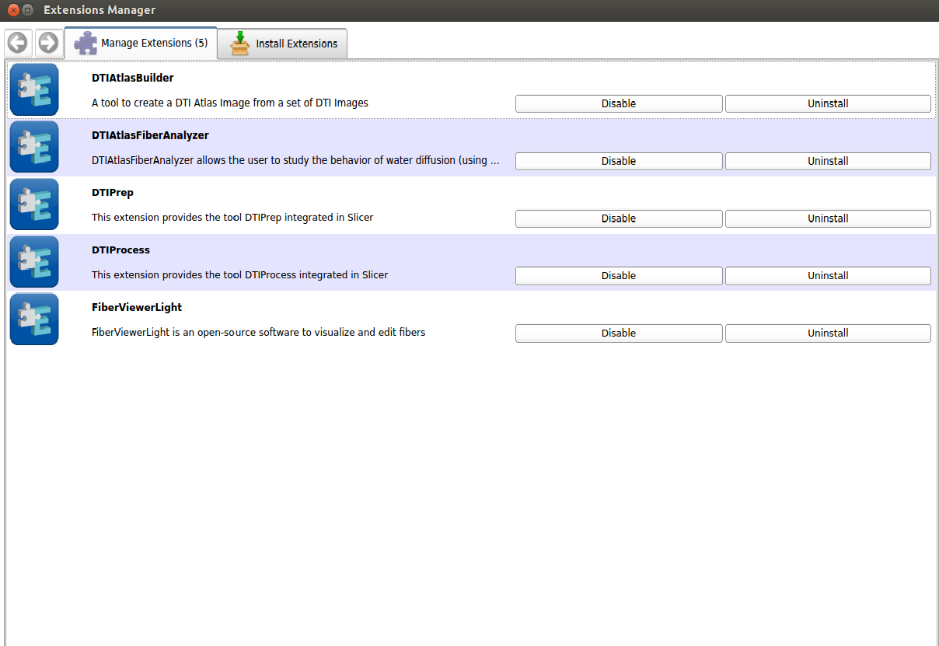Close the Extensions Manager window
This screenshot has height=646, width=939.
13,10
